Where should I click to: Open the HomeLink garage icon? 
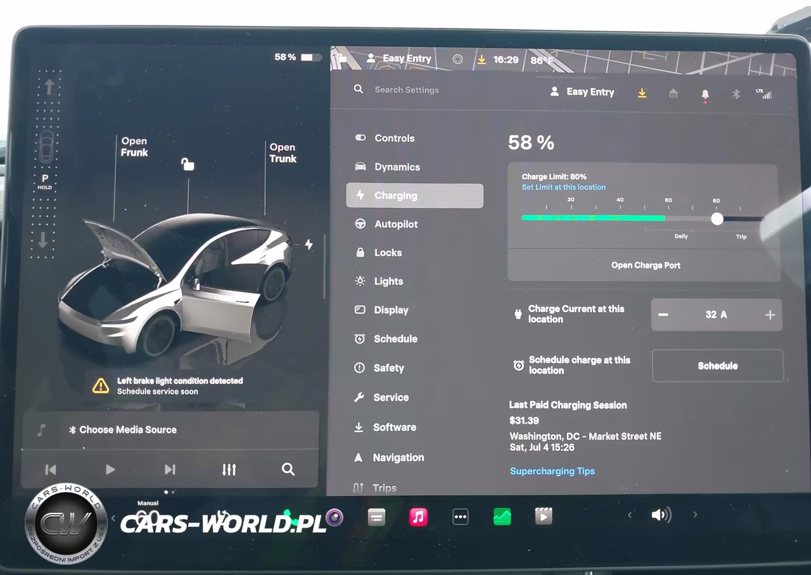pos(674,94)
